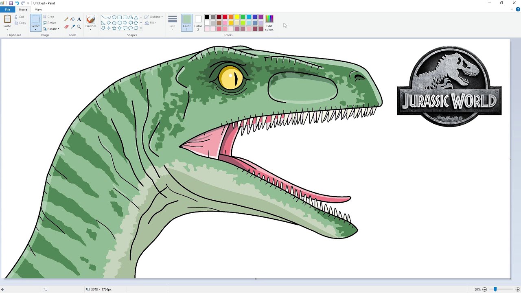Click the Undo arrow in title bar
This screenshot has width=521, height=293.
pyautogui.click(x=17, y=3)
